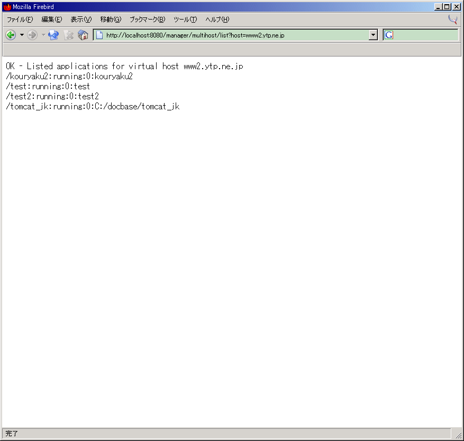Viewport: 464px width, 441px height.
Task: Close the Firebird window
Action: tap(457, 7)
